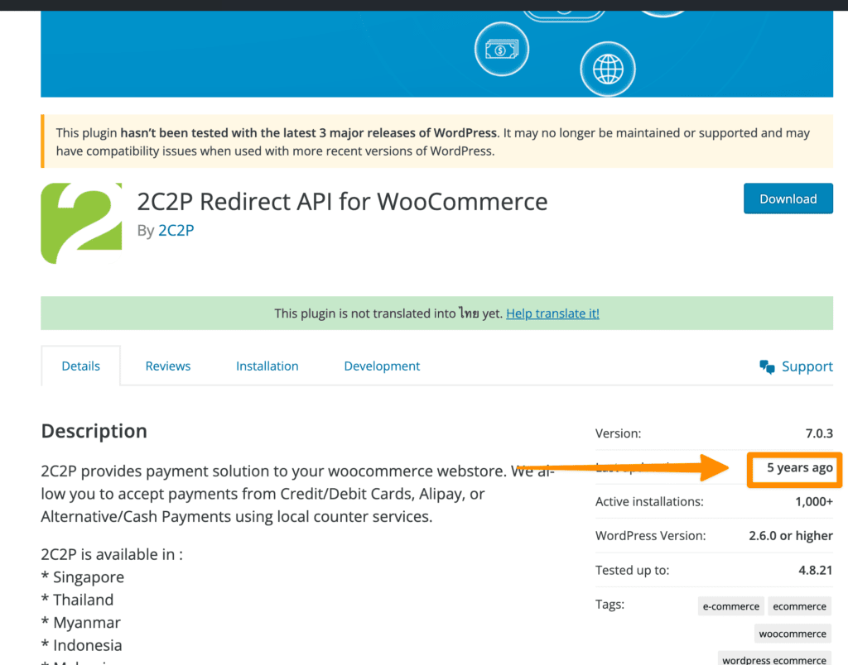
Task: Click the 'not translated into ไทย yet' notice text
Action: [x=389, y=313]
